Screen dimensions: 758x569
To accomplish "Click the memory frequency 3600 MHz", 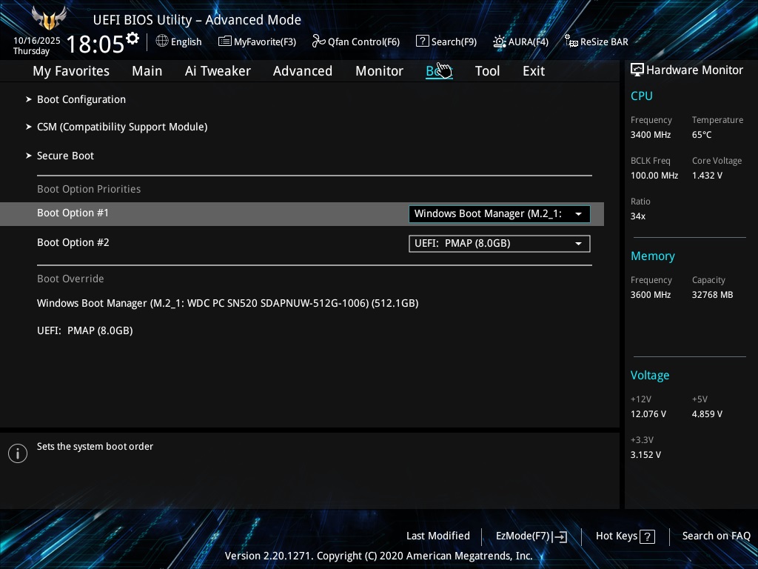I will click(x=651, y=295).
